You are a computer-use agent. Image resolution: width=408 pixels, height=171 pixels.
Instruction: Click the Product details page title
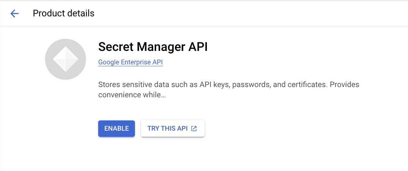64,13
